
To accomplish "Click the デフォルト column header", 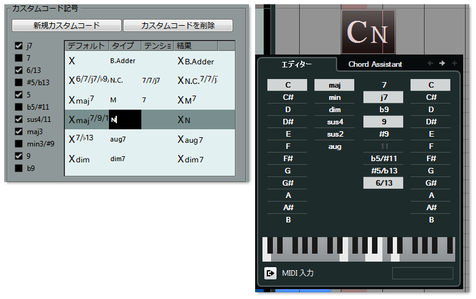I will point(87,46).
